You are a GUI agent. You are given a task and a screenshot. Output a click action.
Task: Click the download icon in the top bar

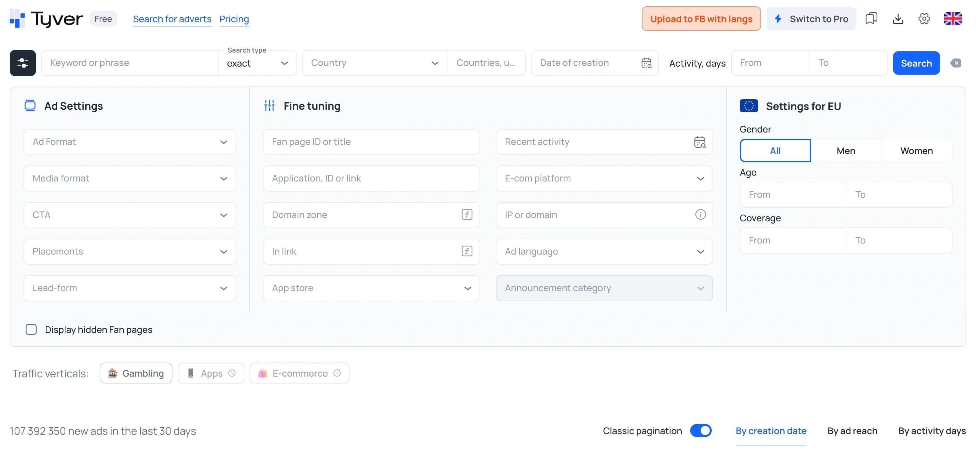pos(898,19)
